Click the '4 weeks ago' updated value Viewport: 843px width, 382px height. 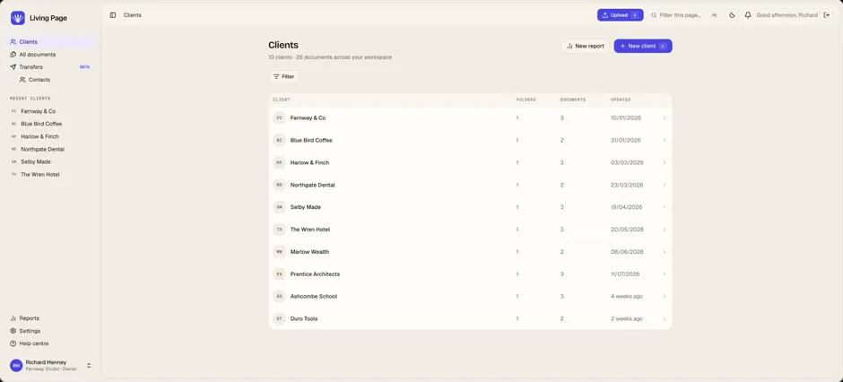pos(626,296)
